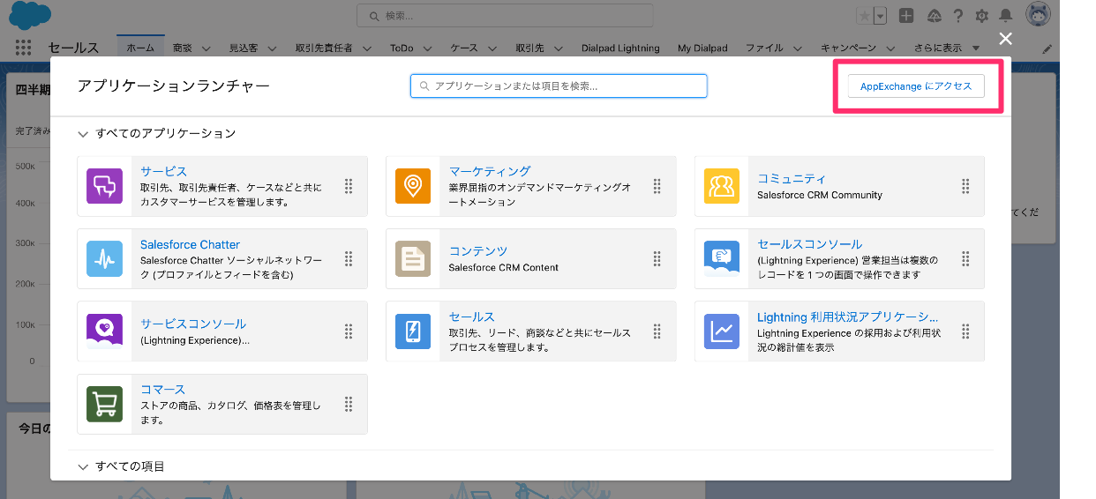Screen dimensions: 1096x499
Task: Grab the drag handle on セールスコンソール tile
Action: point(965,258)
